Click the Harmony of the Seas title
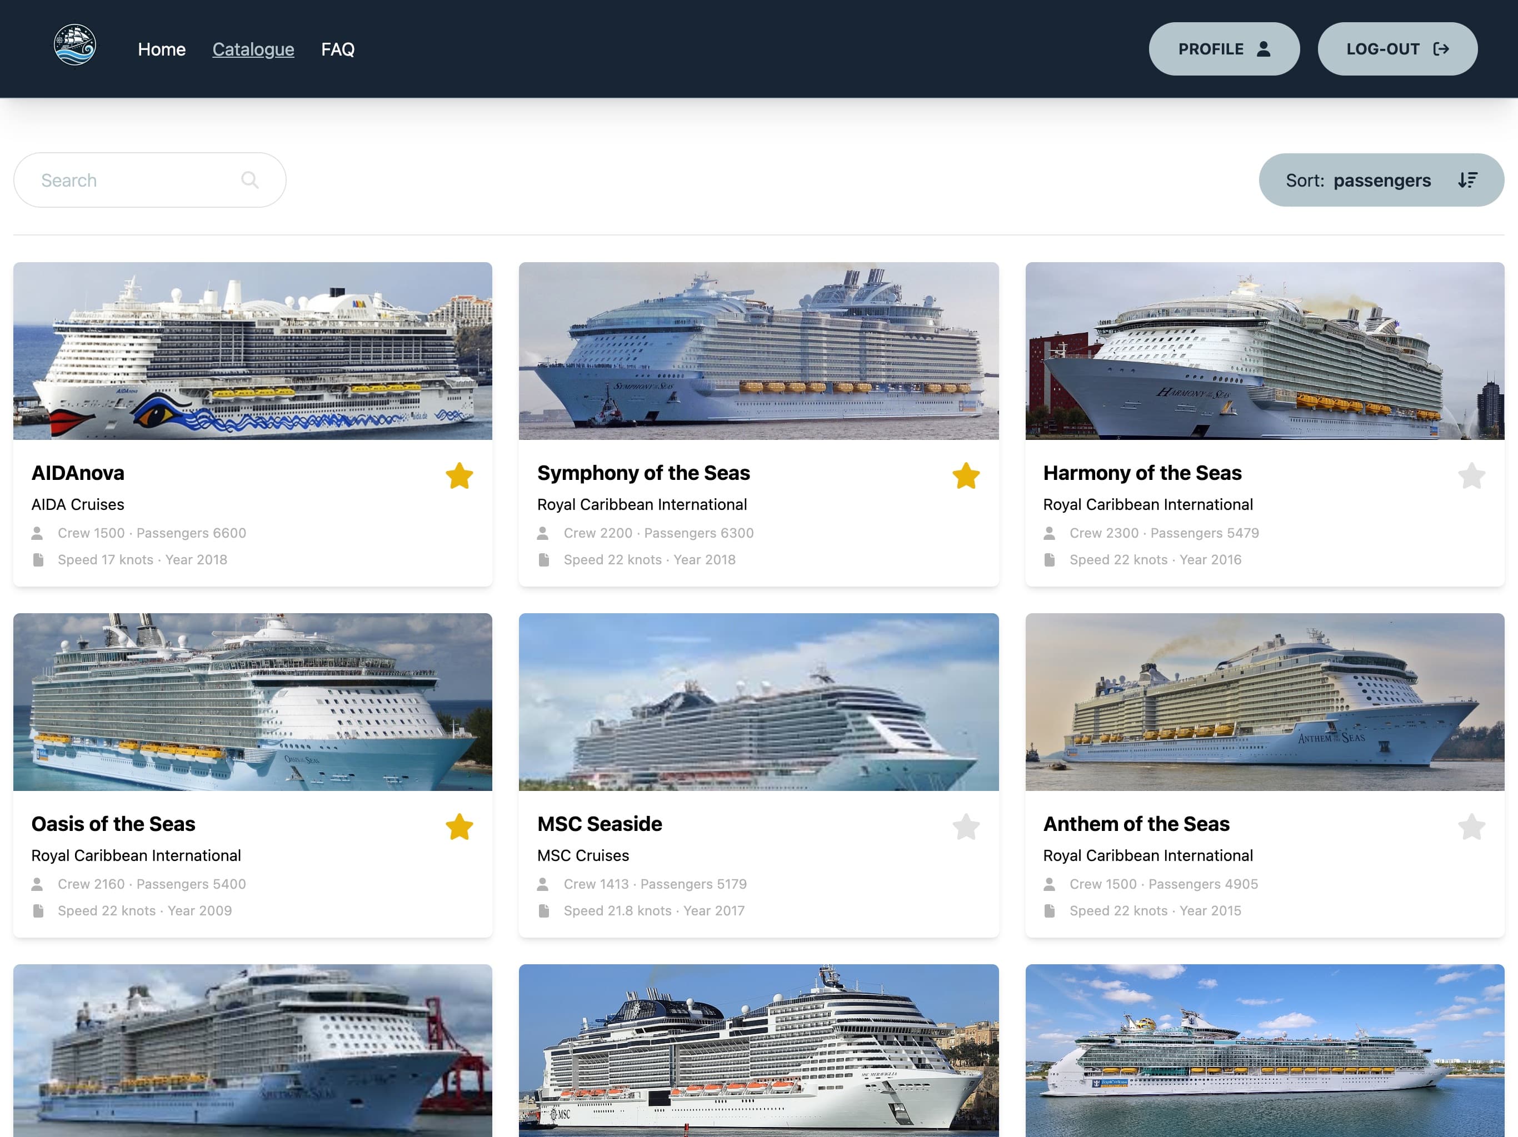Screen dimensions: 1518x1137 point(1142,473)
